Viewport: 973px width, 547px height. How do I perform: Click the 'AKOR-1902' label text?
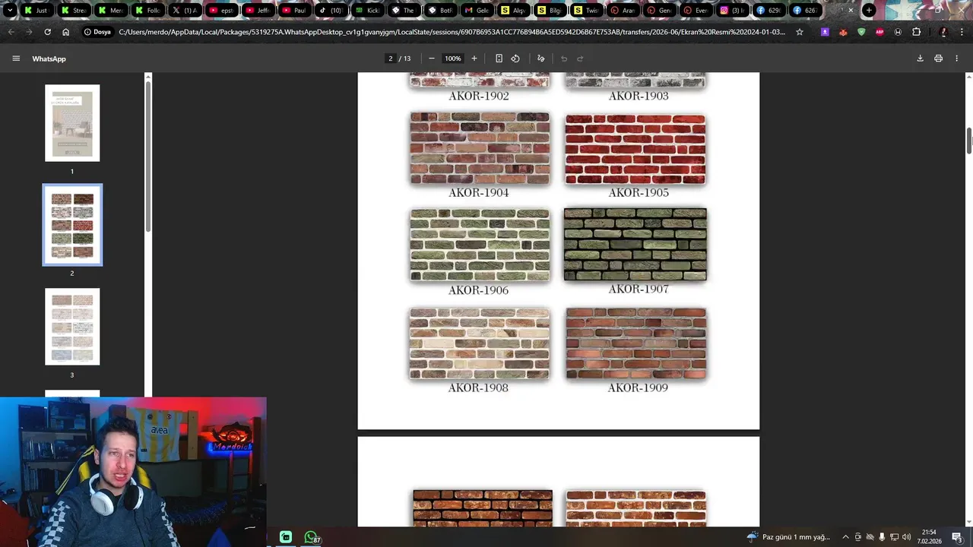point(479,96)
